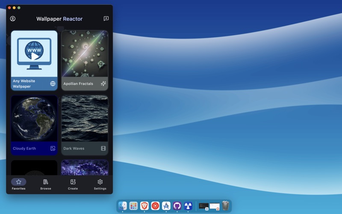Switch to the Browse tab

[x=46, y=184]
